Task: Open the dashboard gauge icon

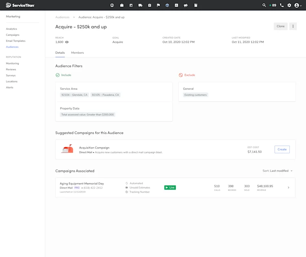Action: point(112,5)
